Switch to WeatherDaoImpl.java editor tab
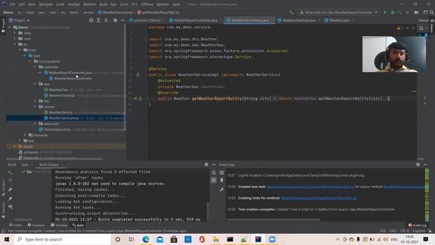Viewport: 435px width, 245px height. (x=298, y=20)
